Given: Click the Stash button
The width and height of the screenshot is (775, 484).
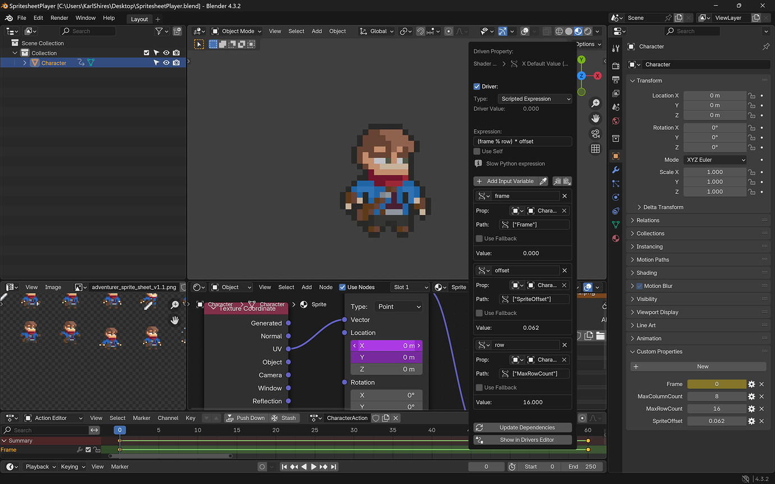Looking at the screenshot, I should pos(284,418).
